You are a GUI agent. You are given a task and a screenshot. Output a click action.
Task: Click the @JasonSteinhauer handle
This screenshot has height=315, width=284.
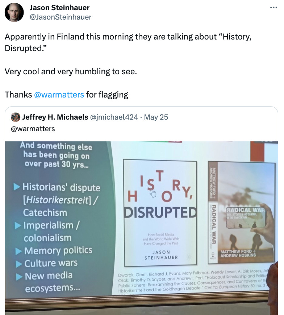tap(60, 17)
